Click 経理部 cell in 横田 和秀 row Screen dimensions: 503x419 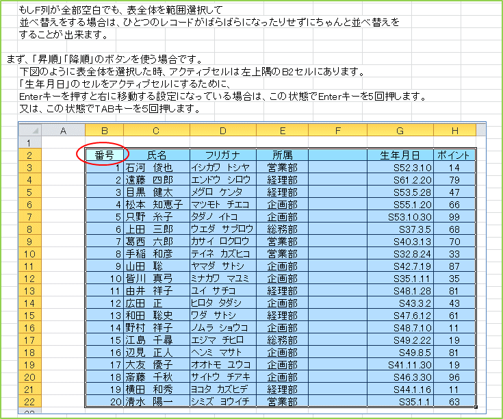(x=282, y=389)
